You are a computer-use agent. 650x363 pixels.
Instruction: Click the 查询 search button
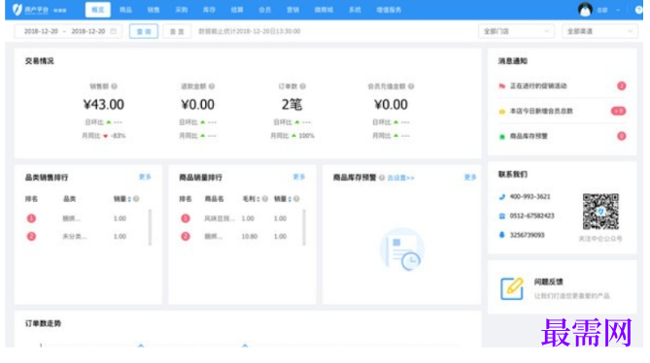point(144,31)
